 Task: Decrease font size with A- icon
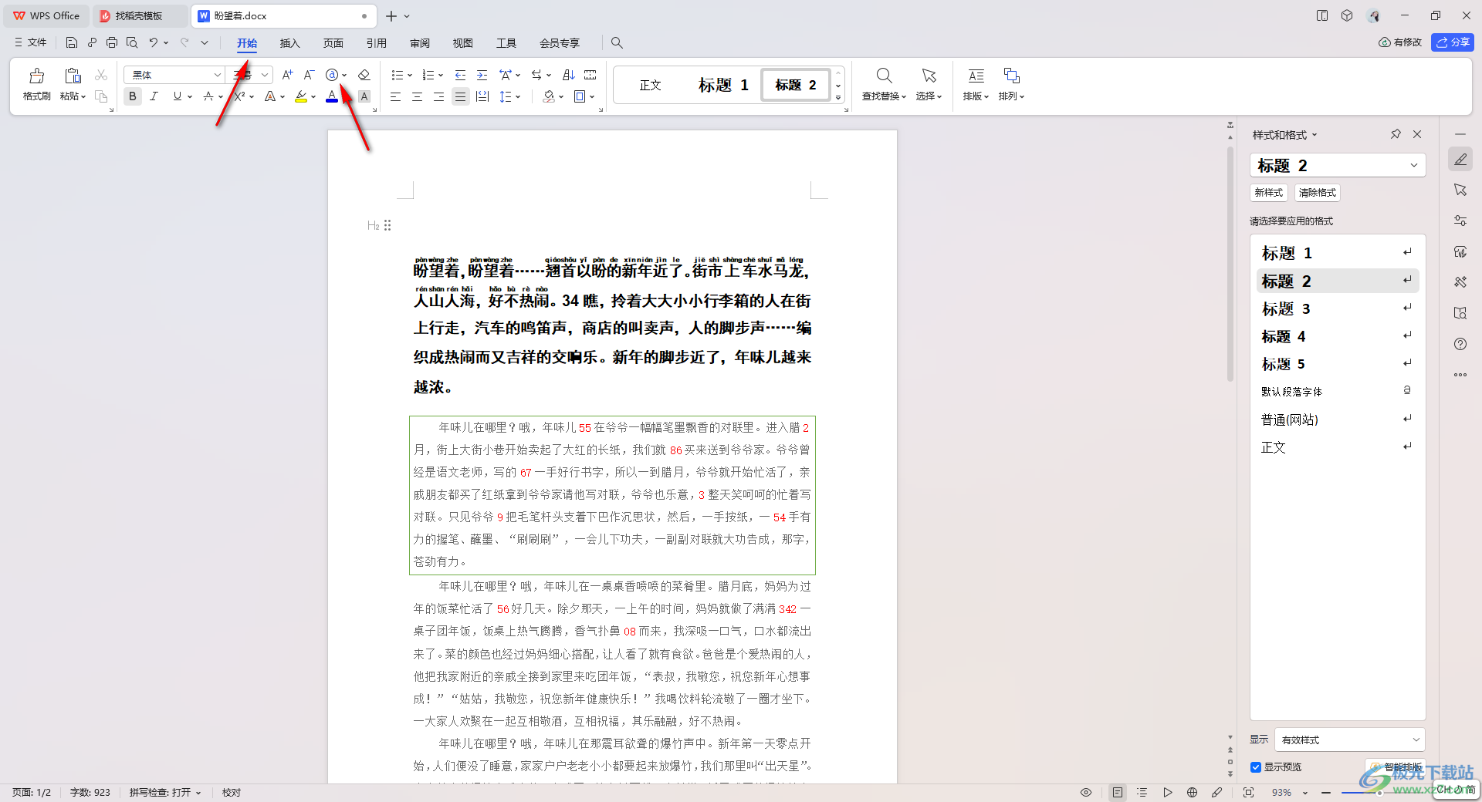coord(309,75)
